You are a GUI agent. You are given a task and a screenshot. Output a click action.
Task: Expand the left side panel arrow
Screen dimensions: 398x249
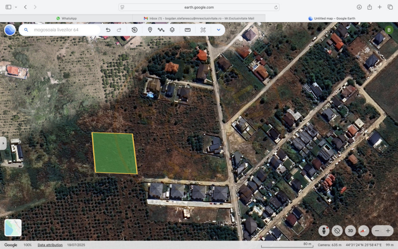[3, 143]
